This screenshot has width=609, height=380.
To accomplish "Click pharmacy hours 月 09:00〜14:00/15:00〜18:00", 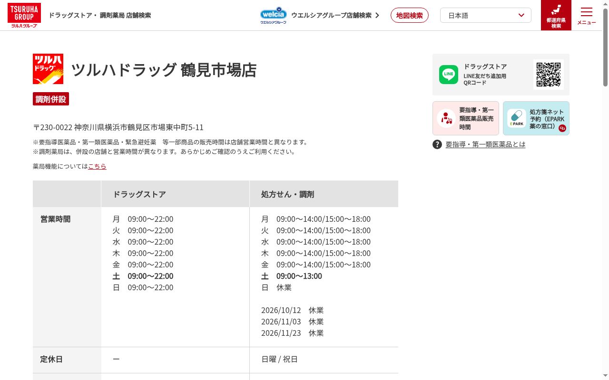I will (316, 219).
